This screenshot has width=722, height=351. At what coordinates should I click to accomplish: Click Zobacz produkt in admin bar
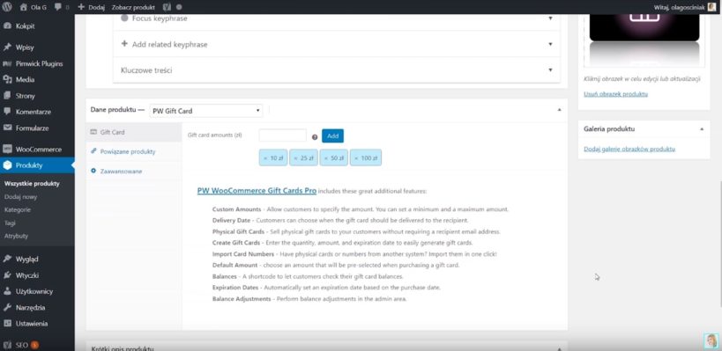pyautogui.click(x=133, y=7)
